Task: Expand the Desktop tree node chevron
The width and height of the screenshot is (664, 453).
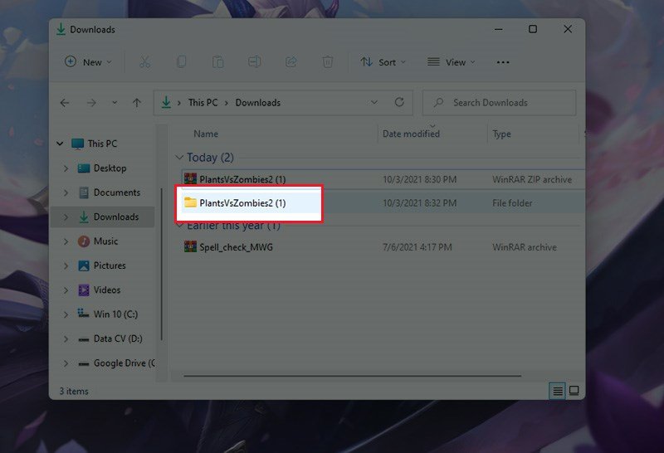Action: 66,168
